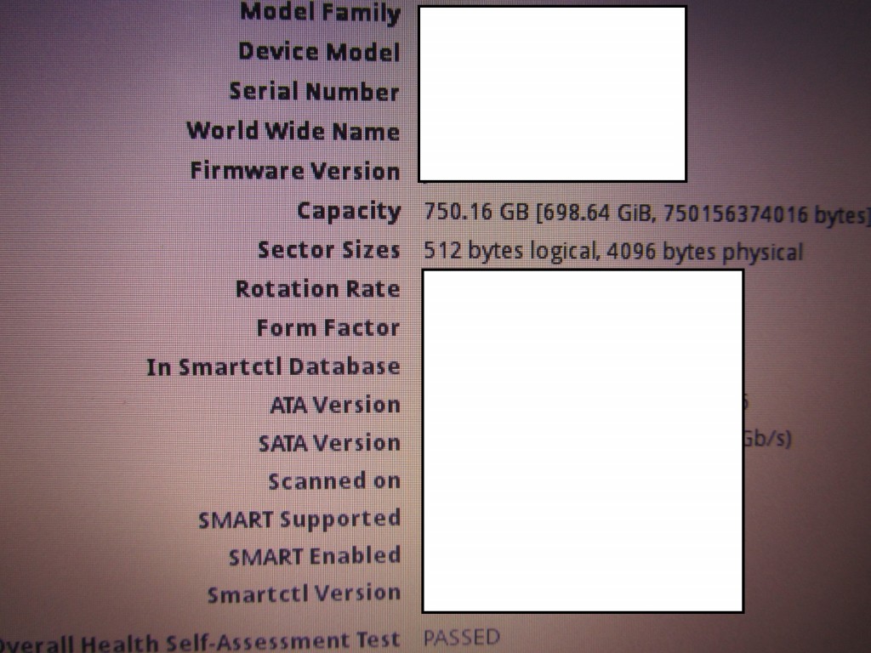871x653 pixels.
Task: Select the SATA Version label
Action: coord(329,443)
